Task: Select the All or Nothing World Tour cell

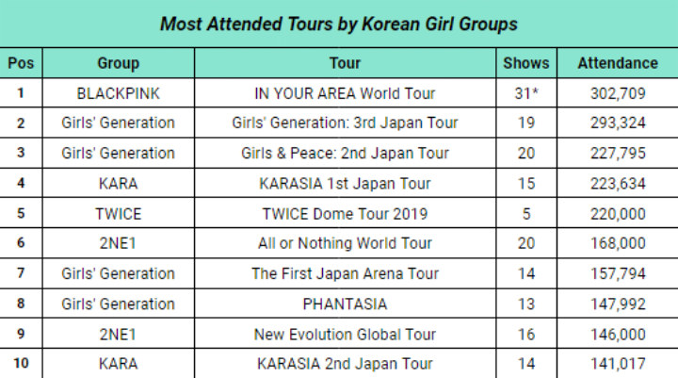Action: 345,243
